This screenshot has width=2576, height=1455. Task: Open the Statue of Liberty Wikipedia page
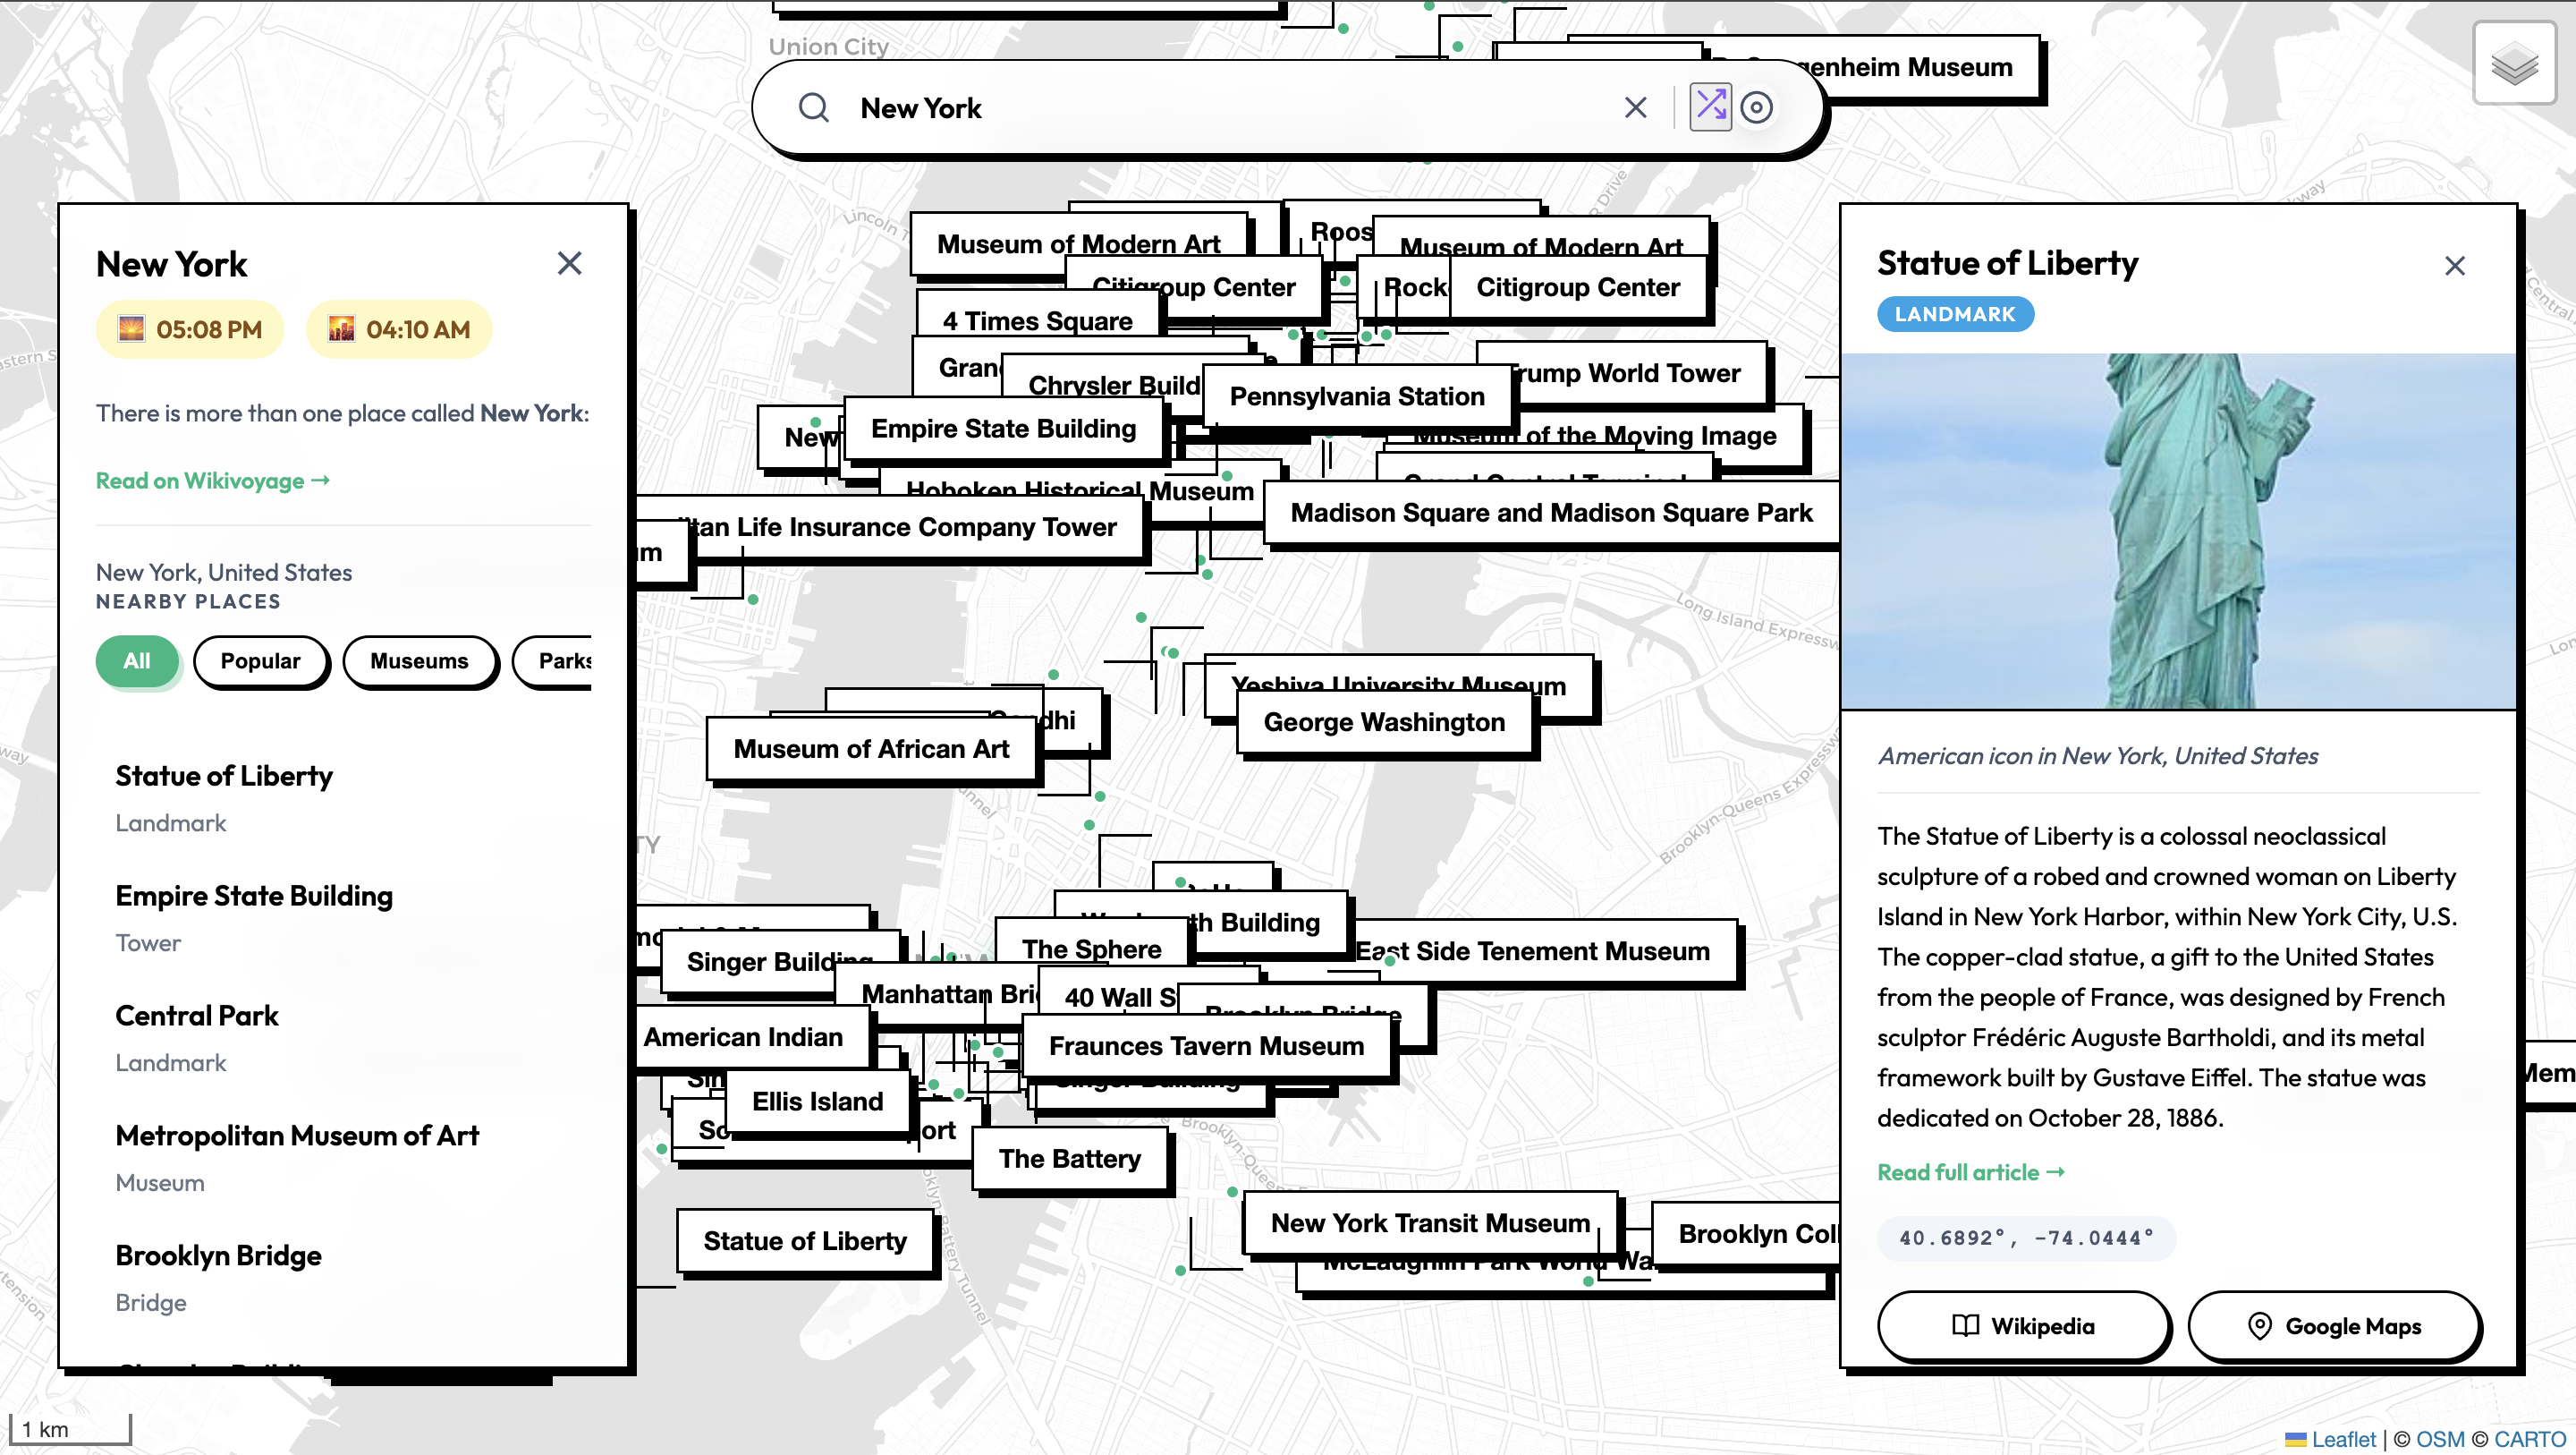point(2022,1326)
